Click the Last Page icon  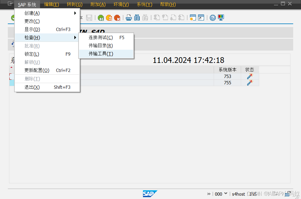click(181, 18)
